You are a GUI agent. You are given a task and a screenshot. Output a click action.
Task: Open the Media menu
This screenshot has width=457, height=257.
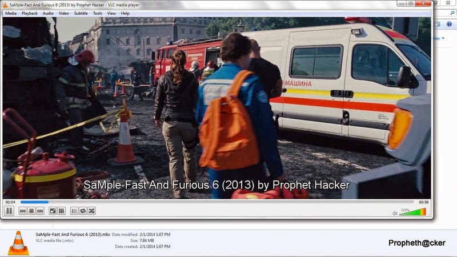11,13
